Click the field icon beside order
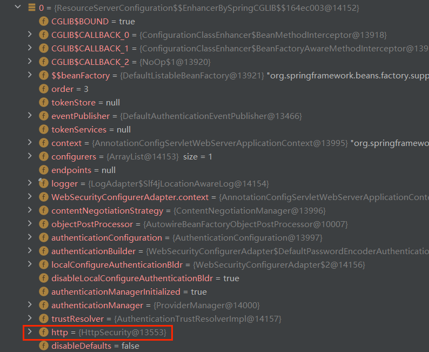This screenshot has height=352, width=429. coord(43,89)
